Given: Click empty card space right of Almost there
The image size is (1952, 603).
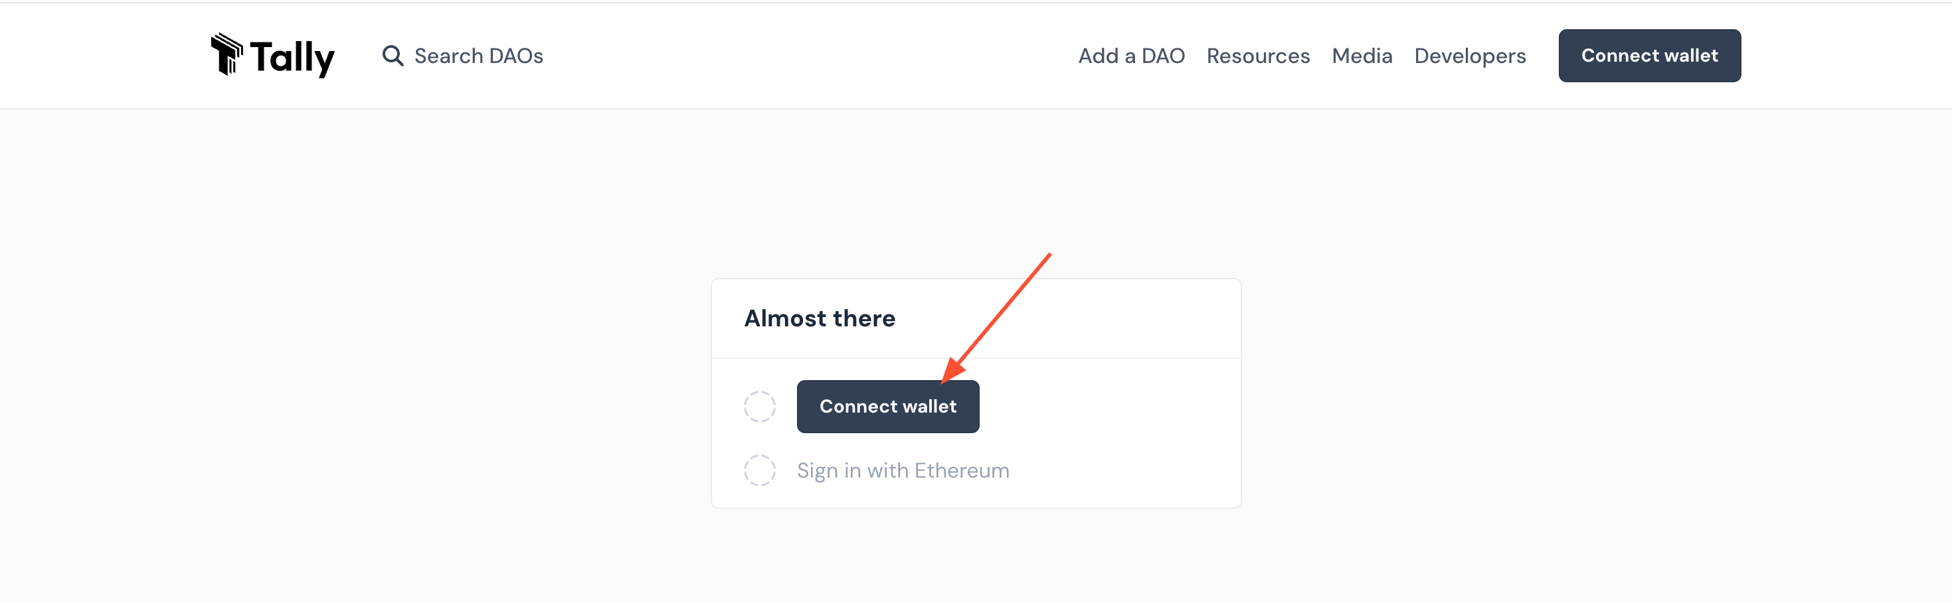Looking at the screenshot, I should pos(1136,318).
